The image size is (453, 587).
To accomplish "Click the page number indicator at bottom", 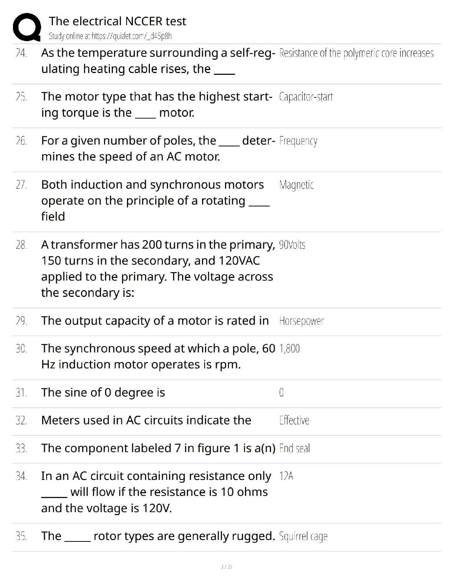I will (226, 567).
